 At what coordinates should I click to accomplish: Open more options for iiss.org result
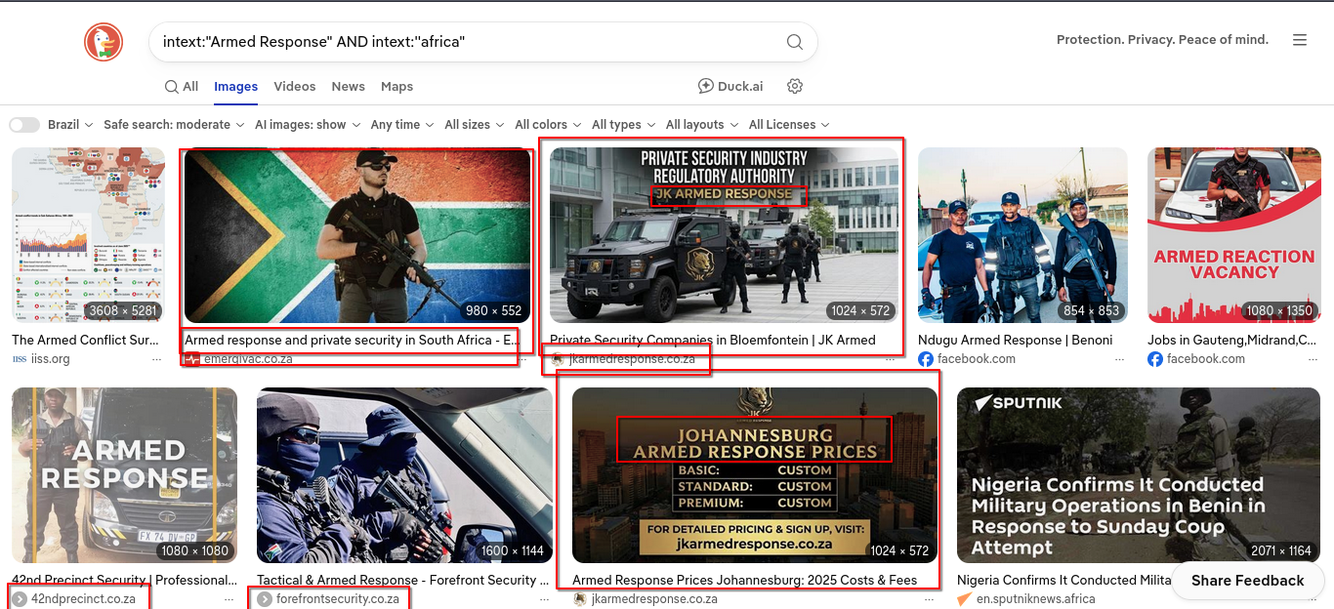[x=156, y=359]
